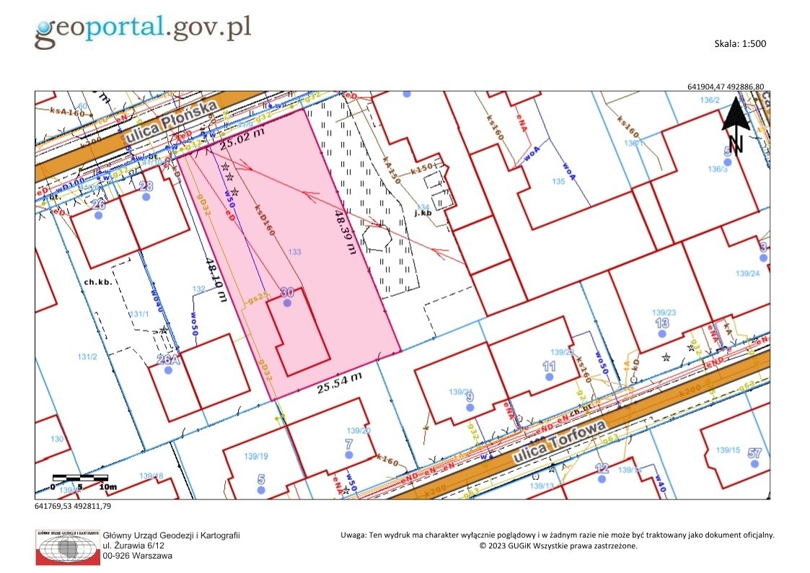Select address point marker 28
Image resolution: width=810 pixels, height=573 pixels.
tap(146, 197)
